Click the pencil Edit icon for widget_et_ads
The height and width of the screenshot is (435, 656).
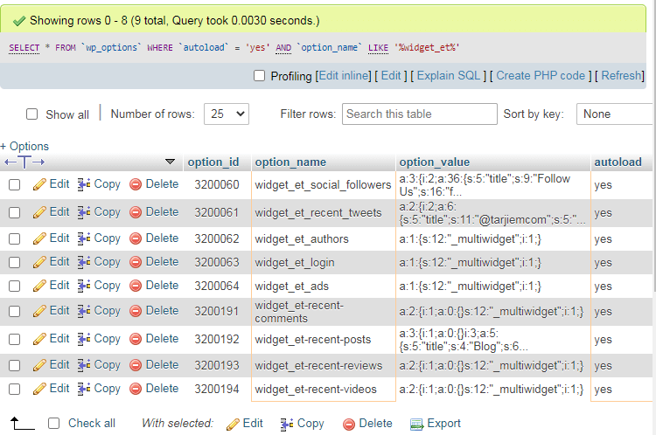point(39,286)
